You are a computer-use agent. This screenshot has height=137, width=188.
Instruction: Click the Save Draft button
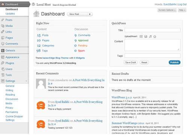pos(130,63)
